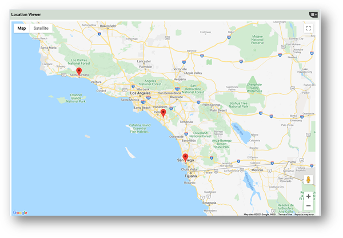This screenshot has height=238, width=343.
Task: Click the Santa Maria city label
Action: tap(49, 47)
